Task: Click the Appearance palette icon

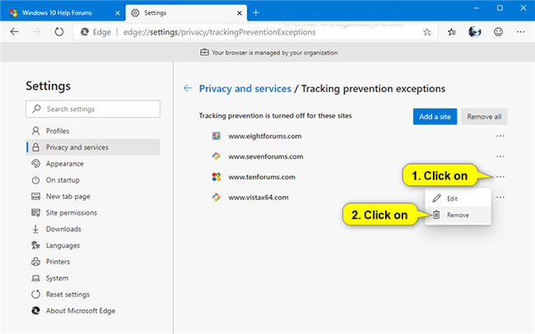Action: click(35, 164)
